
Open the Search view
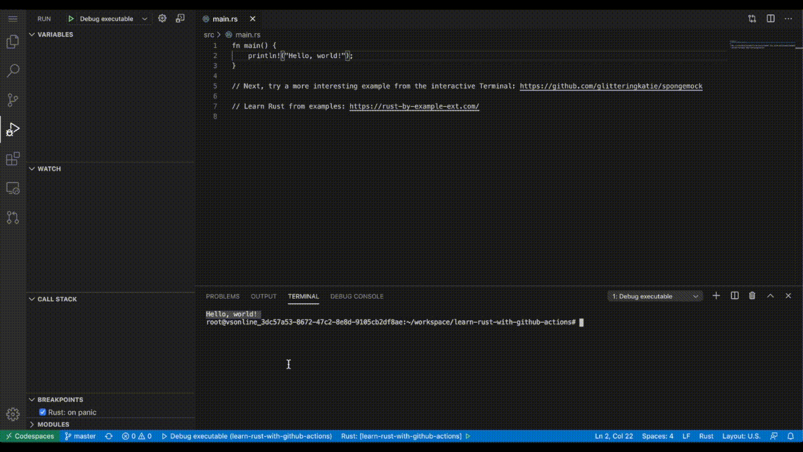coord(13,71)
